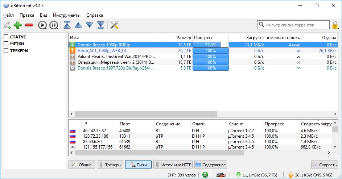Screen dimensions: 342x179
Task: Open the Инструменты menu
Action: 67,15
